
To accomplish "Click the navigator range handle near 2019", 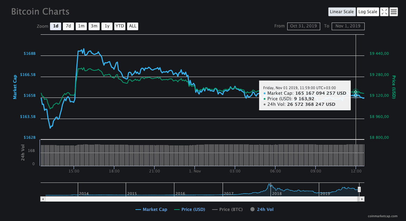I will [x=359, y=189].
